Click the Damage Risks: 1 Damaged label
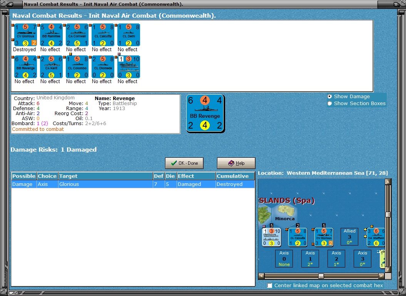This screenshot has height=296, width=406. pyautogui.click(x=53, y=149)
